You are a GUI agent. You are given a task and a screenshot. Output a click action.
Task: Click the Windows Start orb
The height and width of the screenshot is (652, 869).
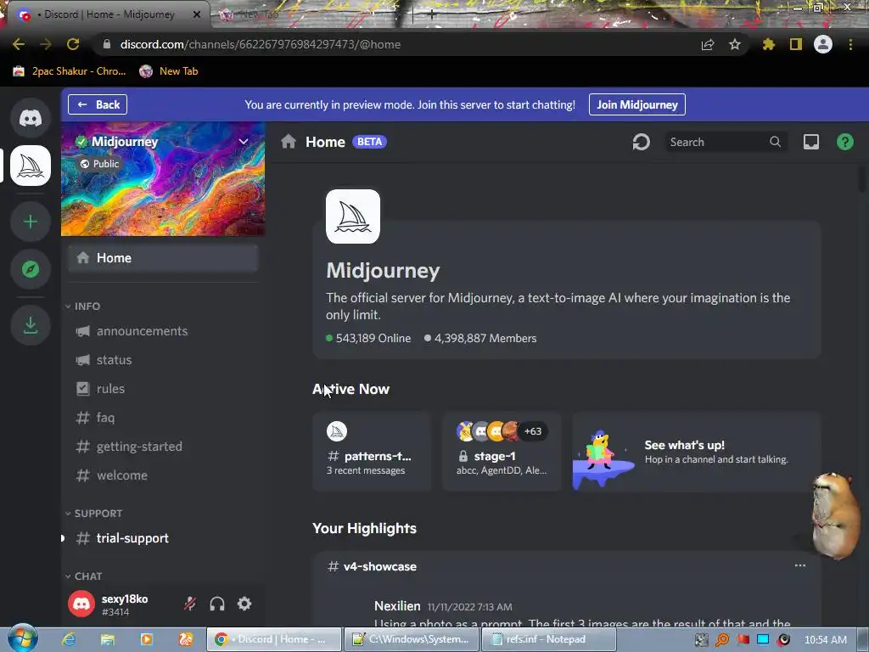pyautogui.click(x=22, y=638)
